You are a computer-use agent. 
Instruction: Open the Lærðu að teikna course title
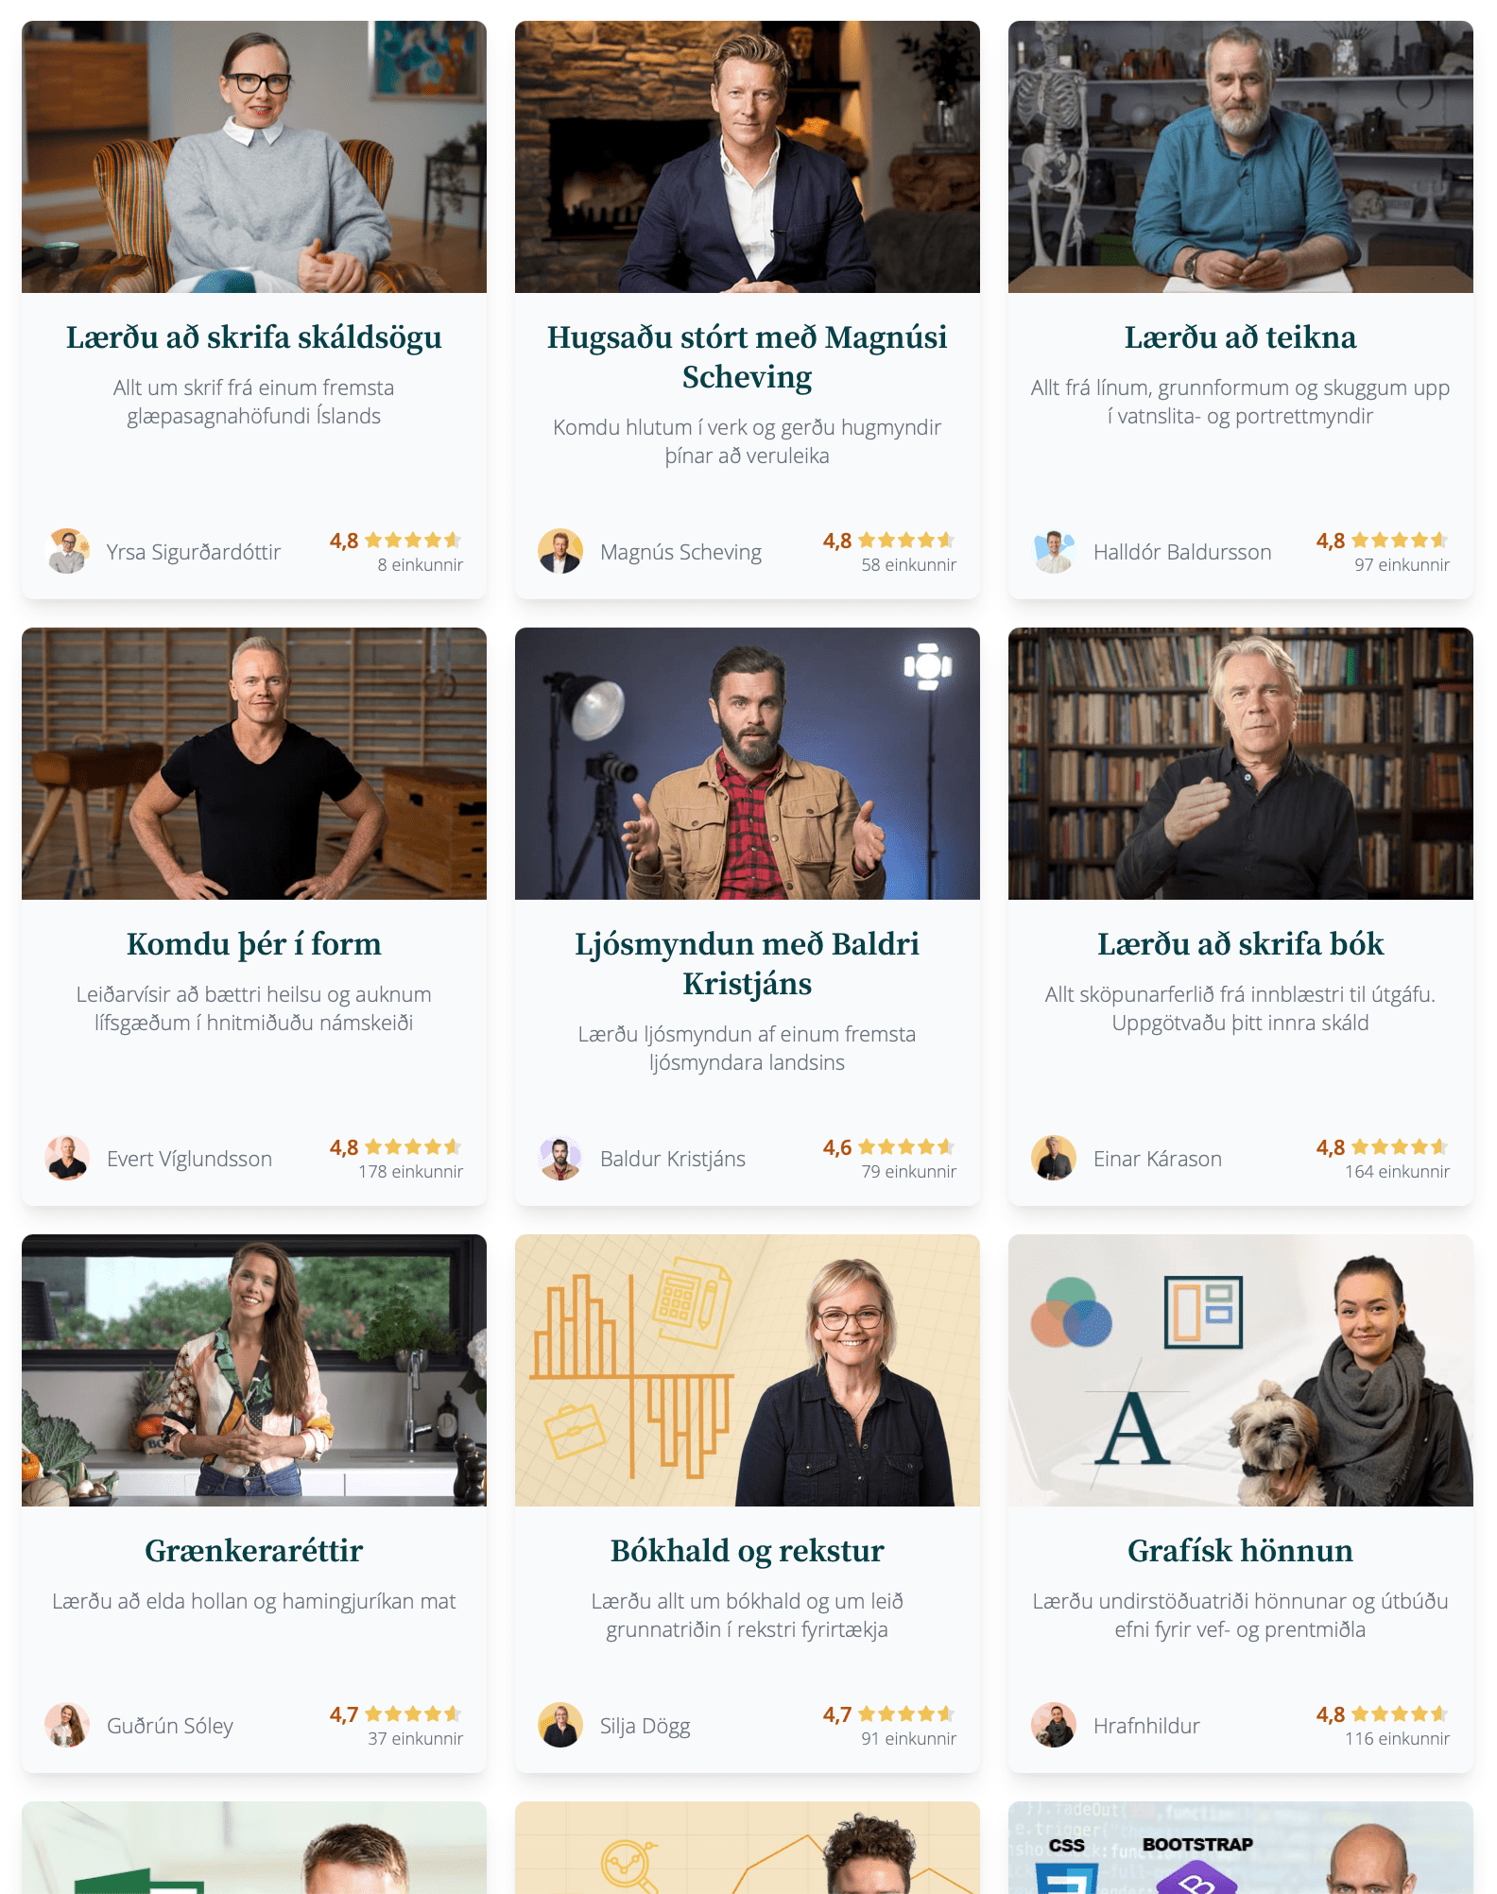(1240, 337)
